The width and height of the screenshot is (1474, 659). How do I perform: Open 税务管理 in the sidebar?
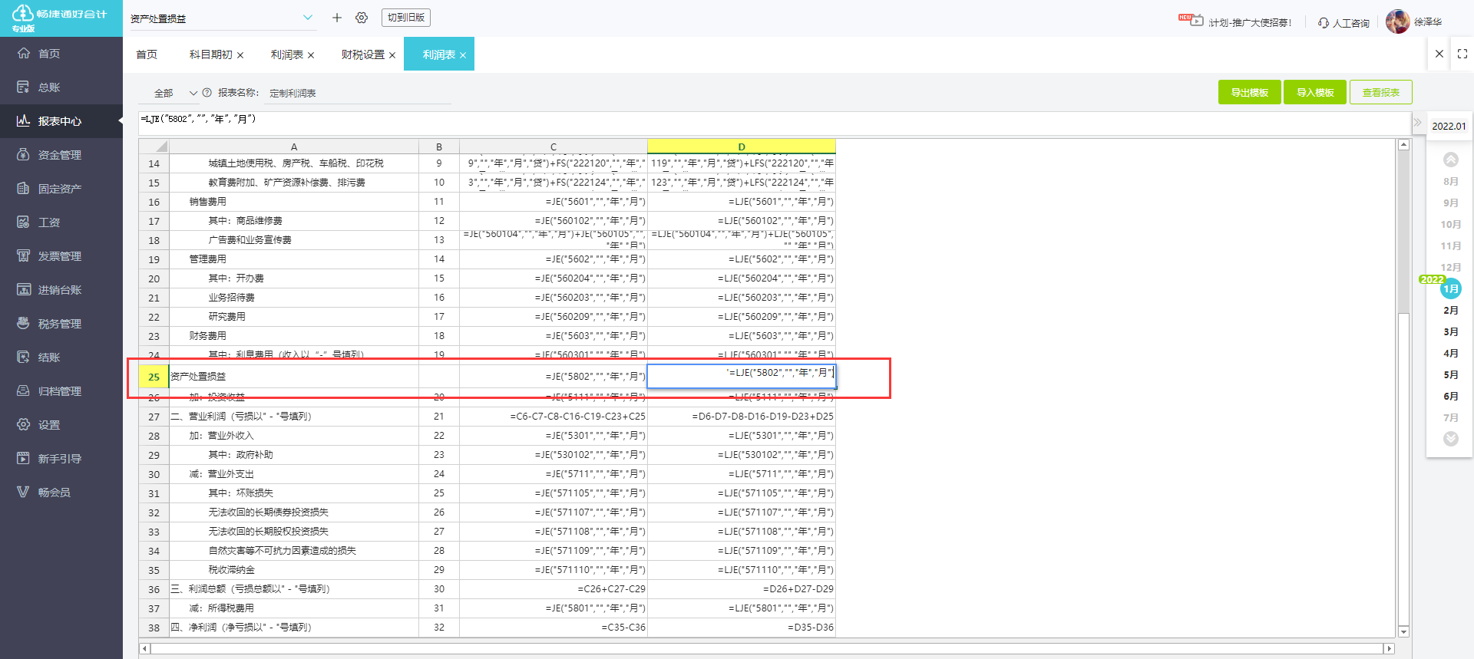pyautogui.click(x=60, y=324)
